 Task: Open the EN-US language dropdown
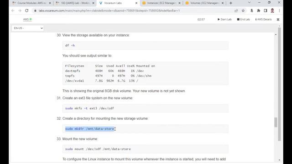click(28, 28)
